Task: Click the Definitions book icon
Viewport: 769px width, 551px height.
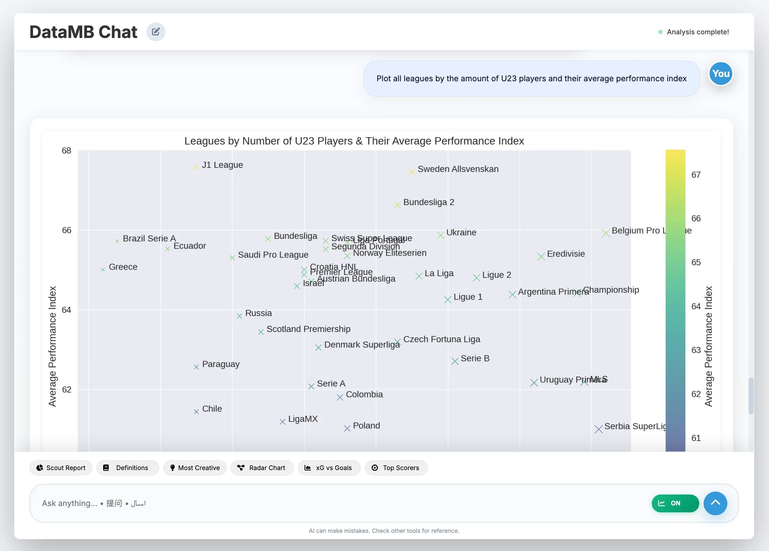Action: [x=106, y=468]
